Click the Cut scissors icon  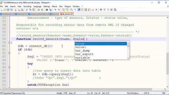point(27,10)
